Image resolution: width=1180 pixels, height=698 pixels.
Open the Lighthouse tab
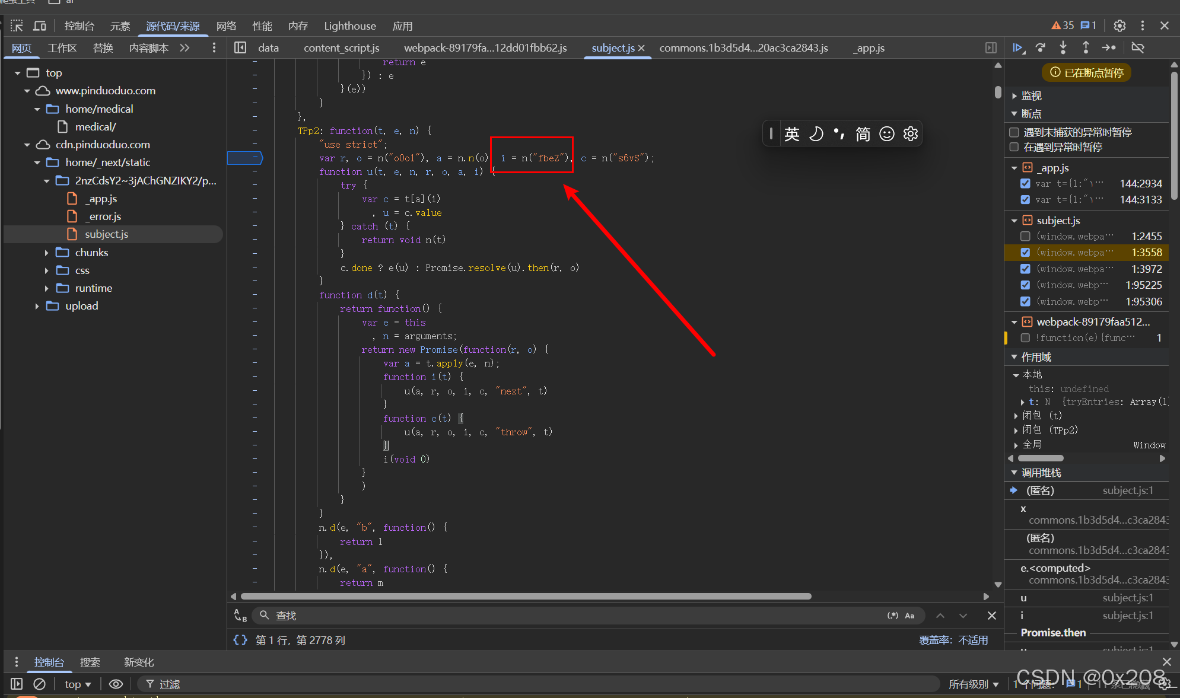coord(350,26)
